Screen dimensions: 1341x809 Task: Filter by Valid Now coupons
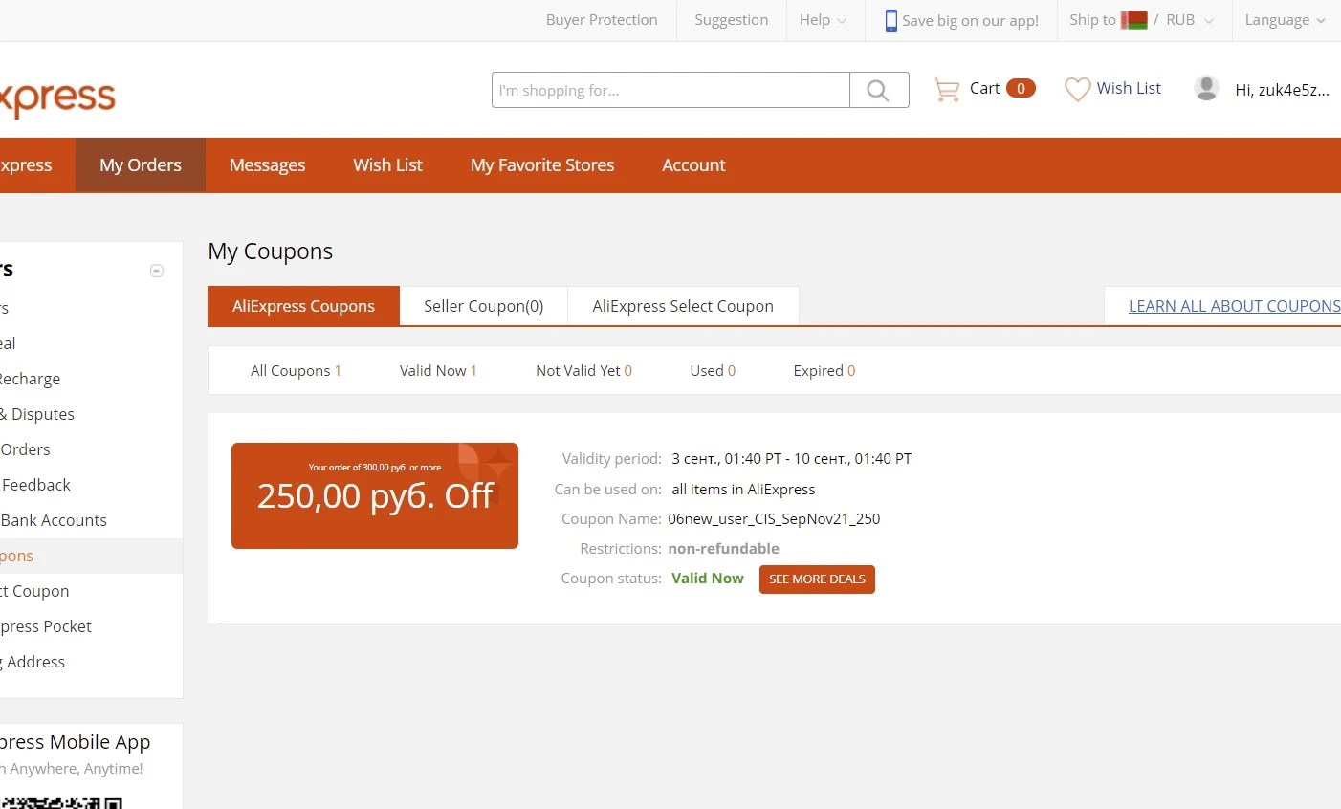click(438, 371)
